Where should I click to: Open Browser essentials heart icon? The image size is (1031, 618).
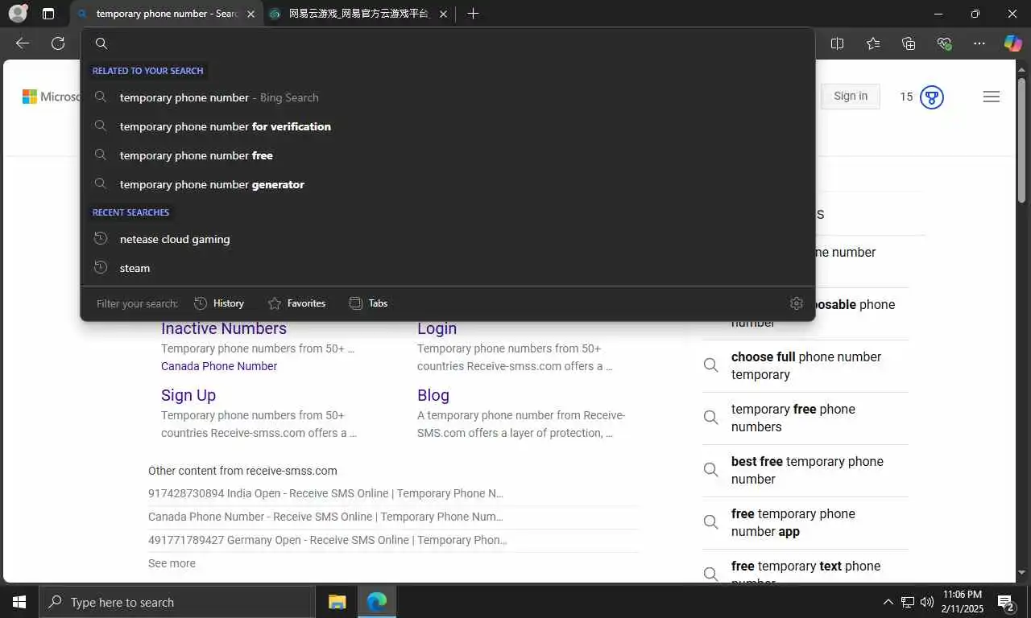click(944, 43)
